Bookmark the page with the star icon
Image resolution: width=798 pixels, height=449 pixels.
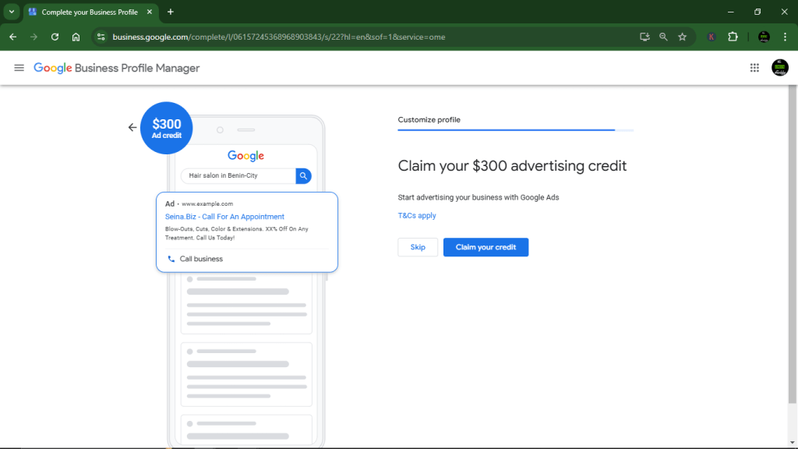682,36
